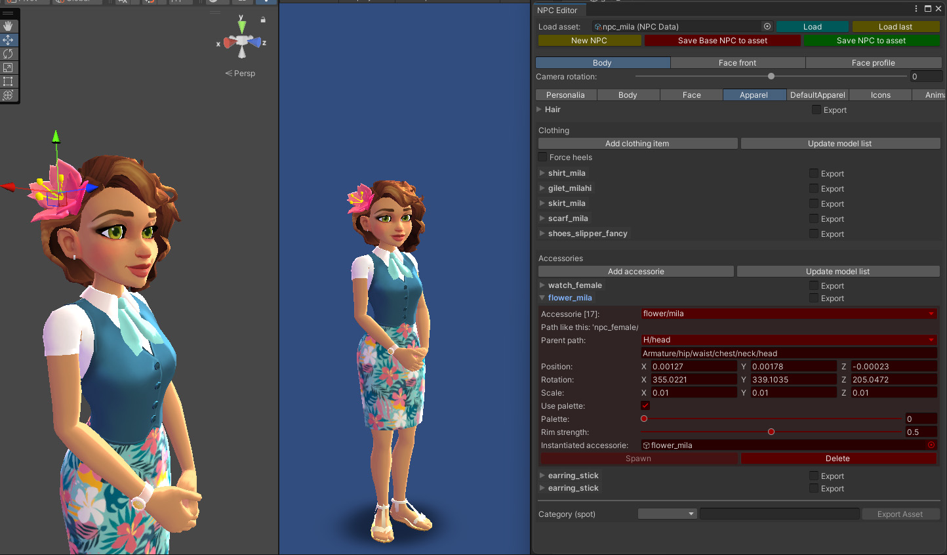Click the Add accessorie button
Screen dimensions: 947x555
pos(635,272)
